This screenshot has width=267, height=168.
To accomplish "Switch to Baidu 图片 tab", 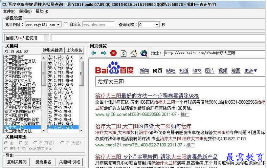I will pyautogui.click(x=210, y=71).
